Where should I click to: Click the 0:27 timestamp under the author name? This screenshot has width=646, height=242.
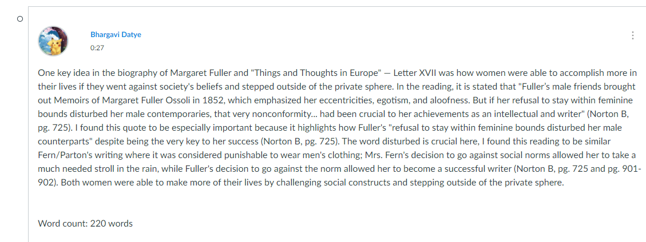tap(97, 48)
